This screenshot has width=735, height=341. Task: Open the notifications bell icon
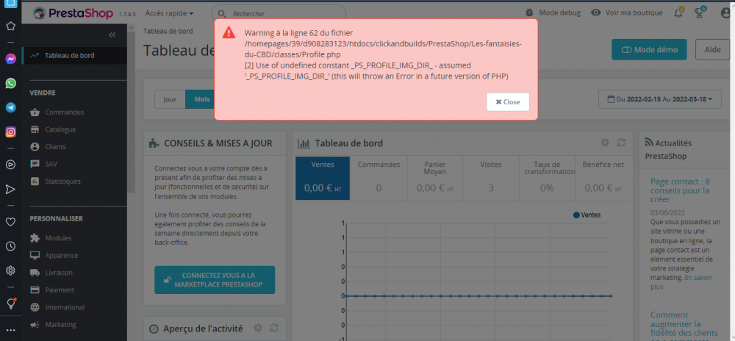click(678, 13)
